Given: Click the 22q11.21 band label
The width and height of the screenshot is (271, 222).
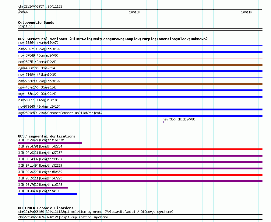Looking at the screenshot, I should click(26, 26).
